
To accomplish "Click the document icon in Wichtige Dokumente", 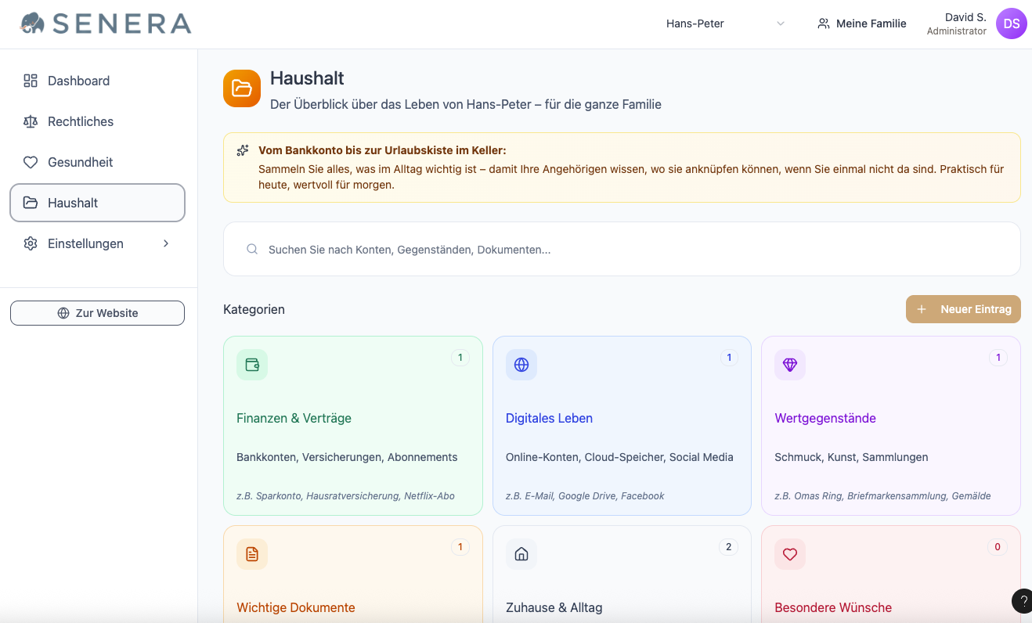I will 252,554.
